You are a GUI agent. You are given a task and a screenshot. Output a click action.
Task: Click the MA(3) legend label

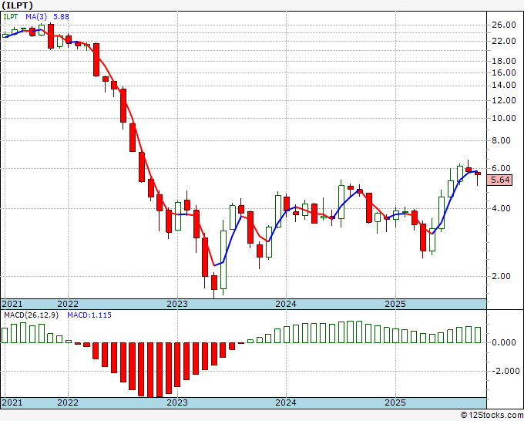point(36,17)
